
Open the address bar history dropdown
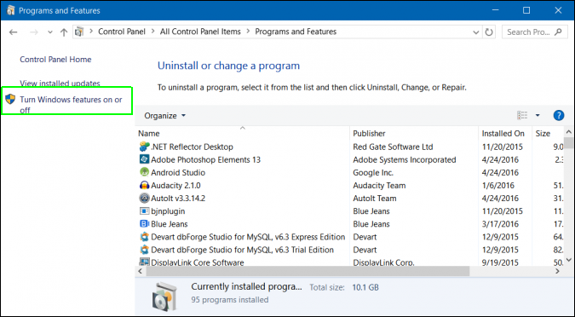click(x=476, y=32)
